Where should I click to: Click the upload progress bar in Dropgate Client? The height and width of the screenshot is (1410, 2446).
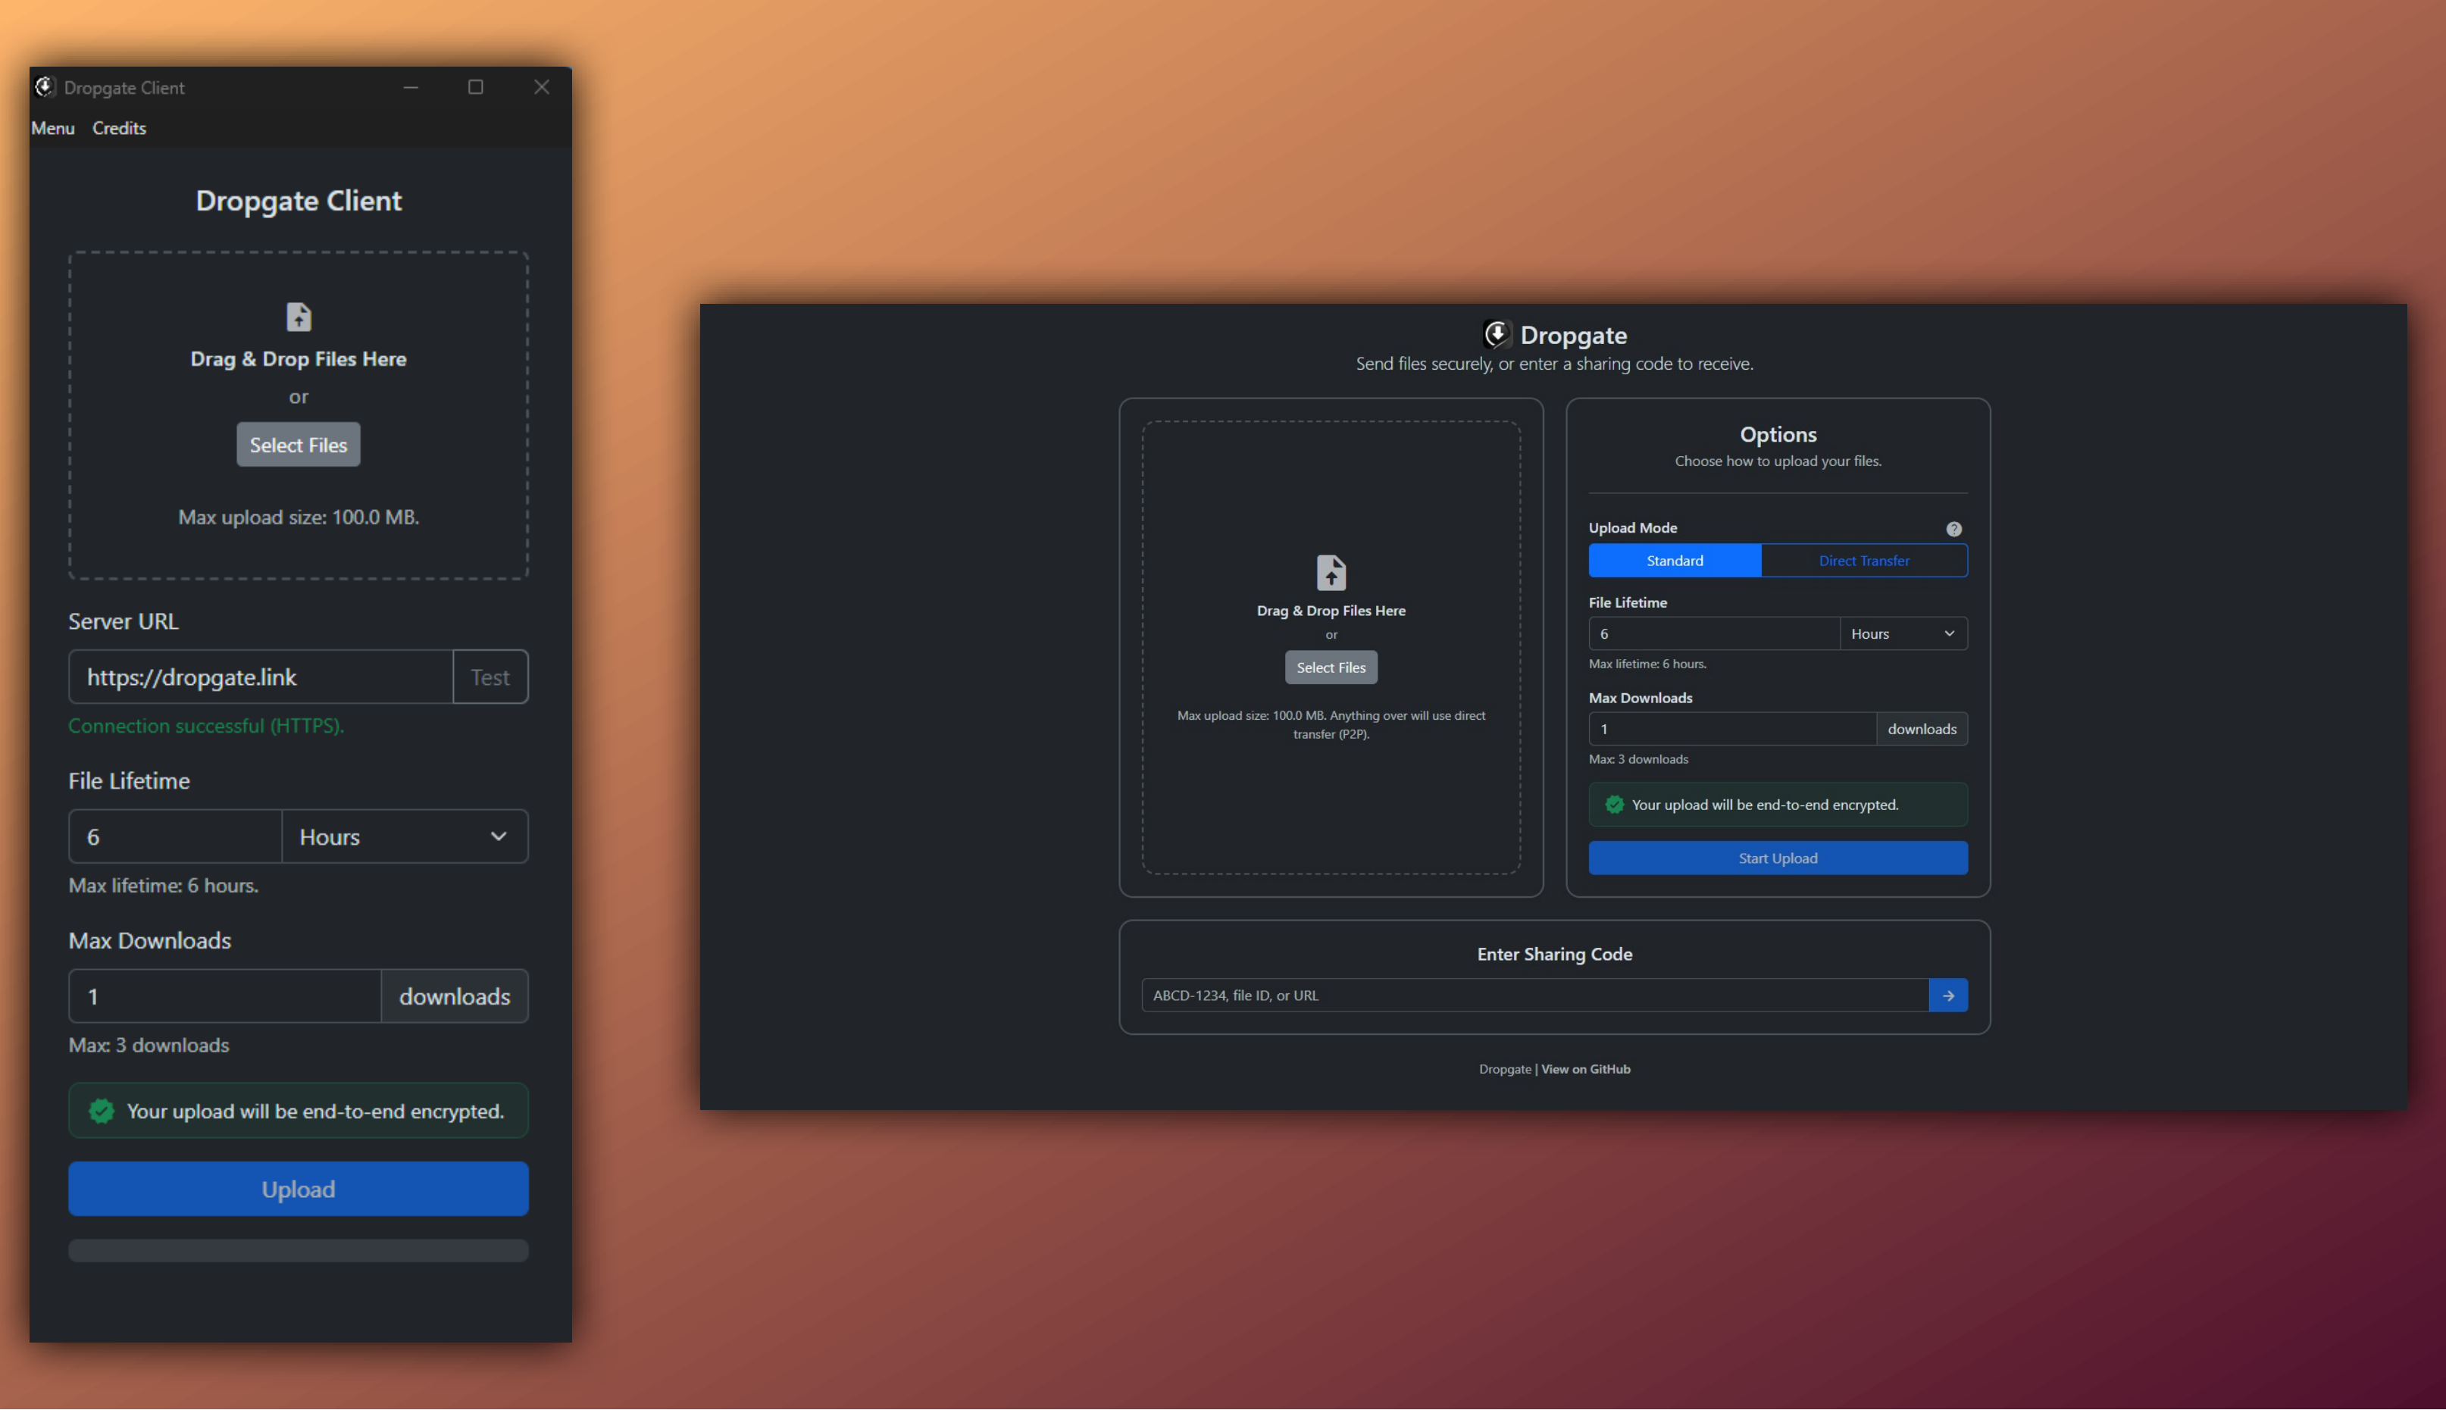pyautogui.click(x=299, y=1250)
